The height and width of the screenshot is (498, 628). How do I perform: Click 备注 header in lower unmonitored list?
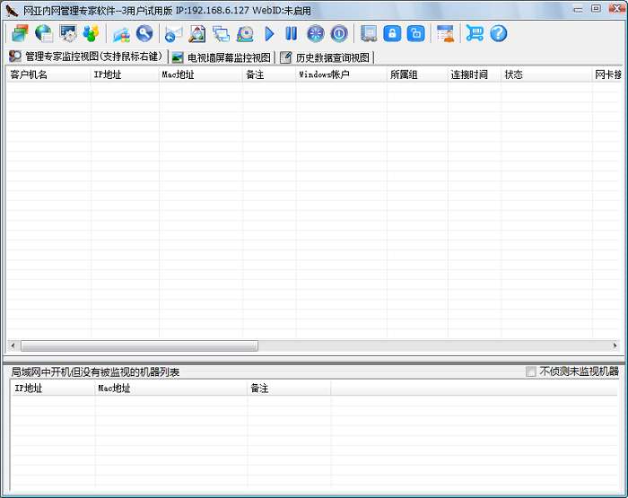tap(289, 389)
